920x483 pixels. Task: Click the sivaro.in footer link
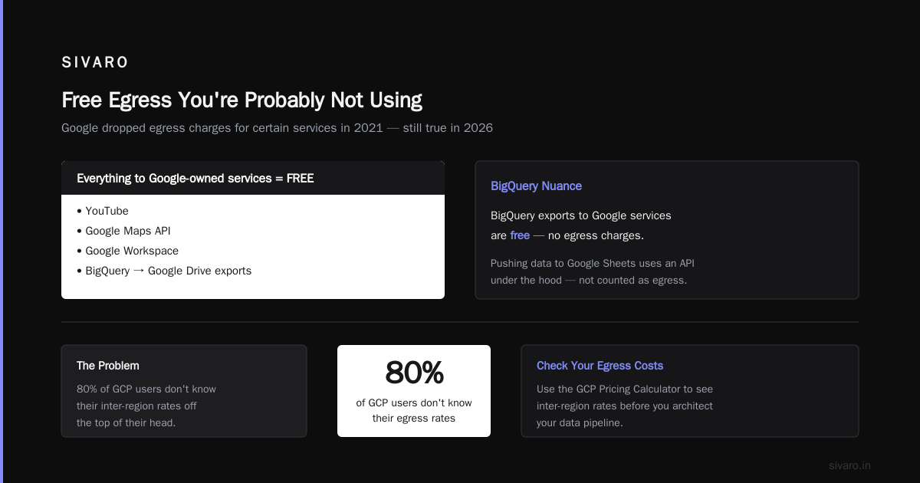(850, 465)
